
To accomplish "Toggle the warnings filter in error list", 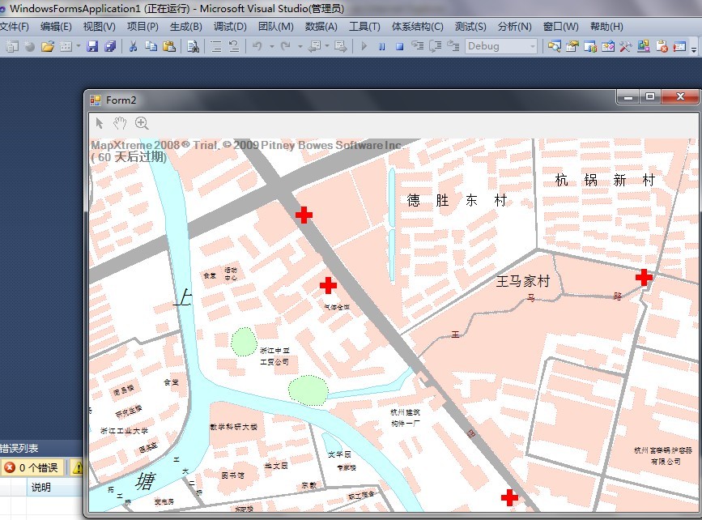I will (x=78, y=467).
